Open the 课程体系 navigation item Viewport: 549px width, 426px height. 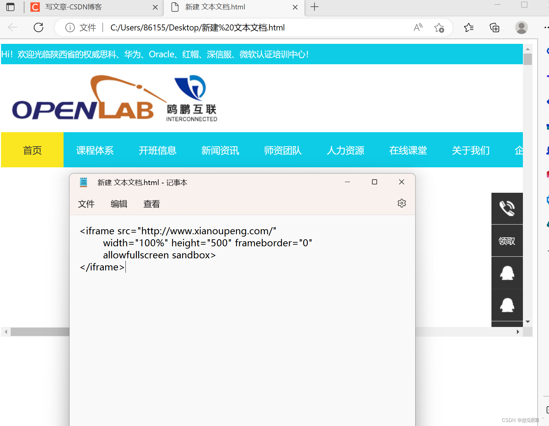pos(95,150)
